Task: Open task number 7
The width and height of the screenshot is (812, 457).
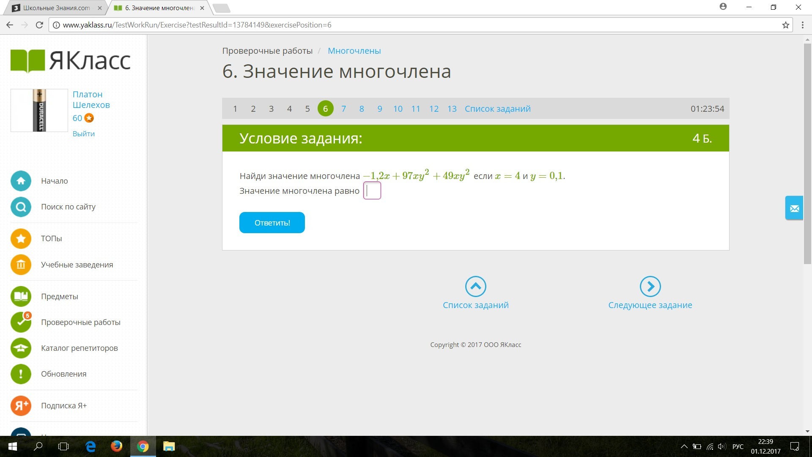Action: click(x=343, y=109)
